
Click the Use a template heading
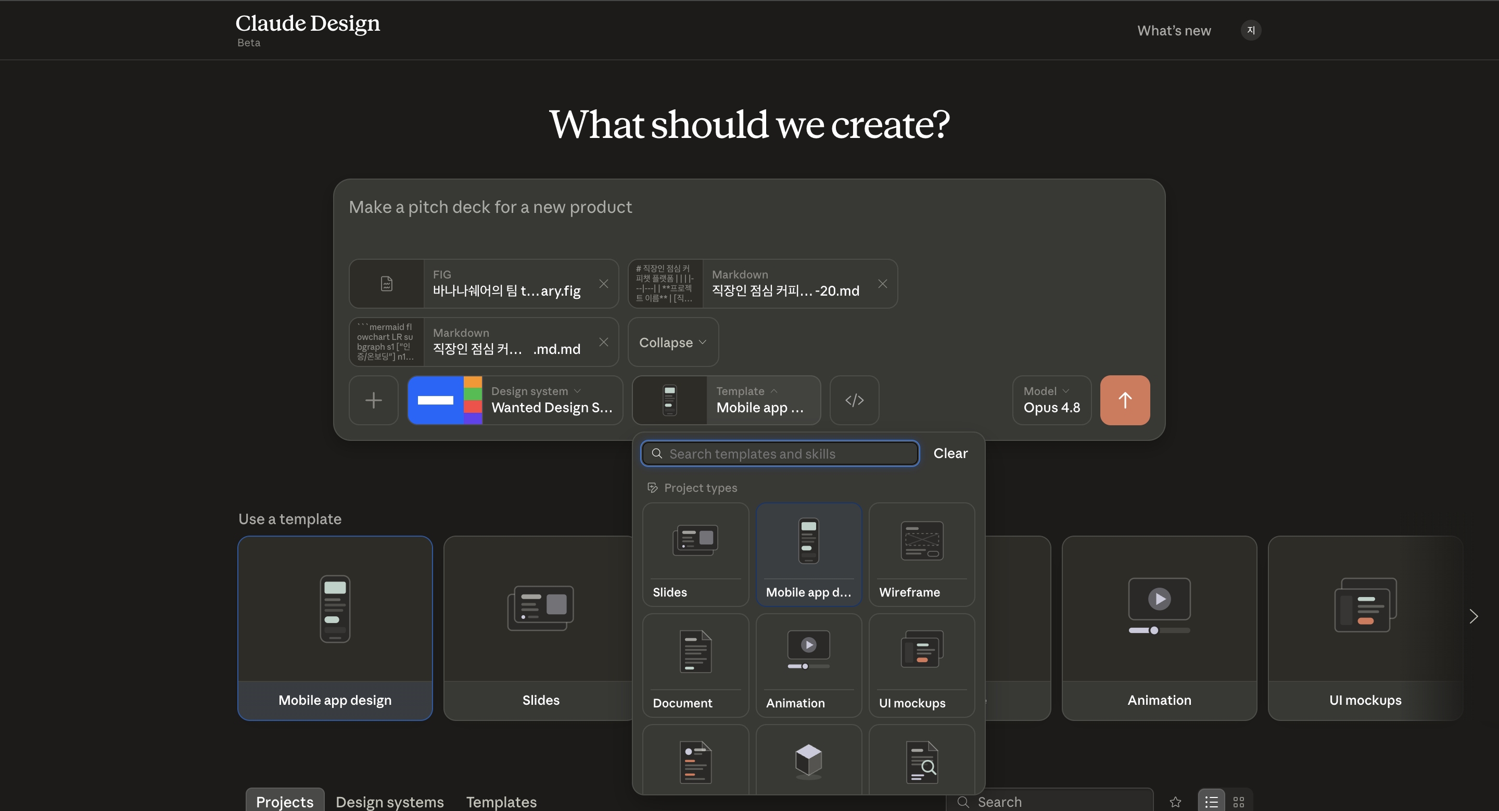290,519
